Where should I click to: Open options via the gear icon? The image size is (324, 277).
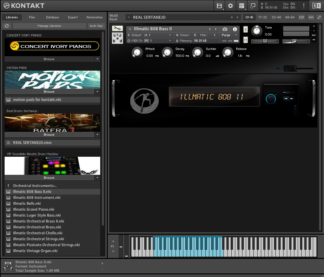click(x=230, y=6)
